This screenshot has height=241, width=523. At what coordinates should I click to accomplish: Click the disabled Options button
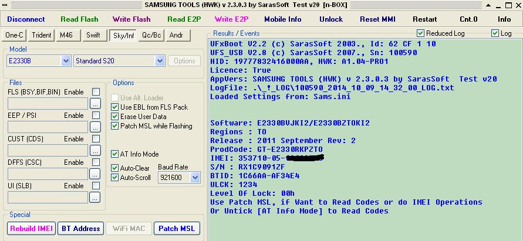(x=184, y=61)
